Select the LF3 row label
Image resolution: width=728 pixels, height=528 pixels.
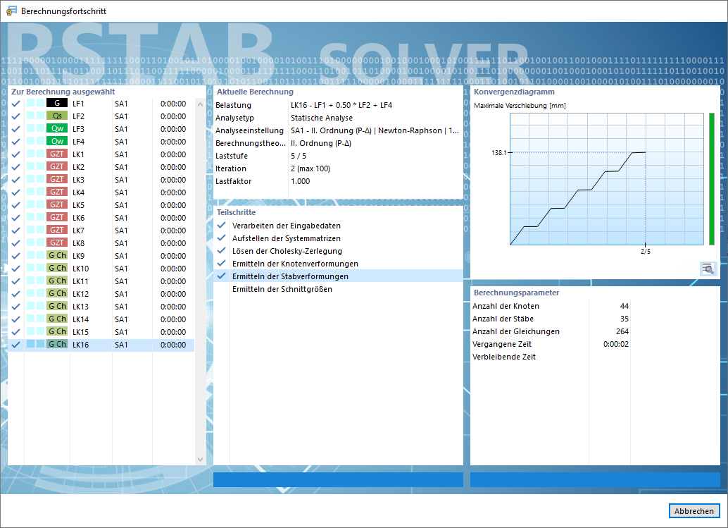pos(78,129)
